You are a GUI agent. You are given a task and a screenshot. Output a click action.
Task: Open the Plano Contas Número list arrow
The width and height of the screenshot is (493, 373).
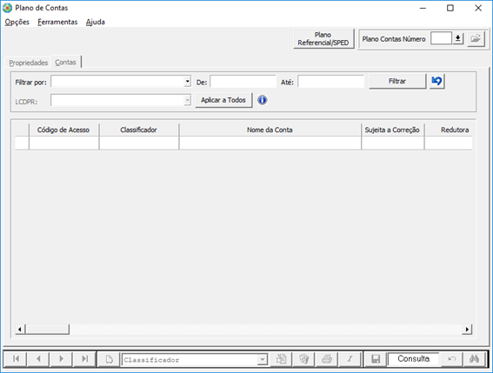(457, 38)
